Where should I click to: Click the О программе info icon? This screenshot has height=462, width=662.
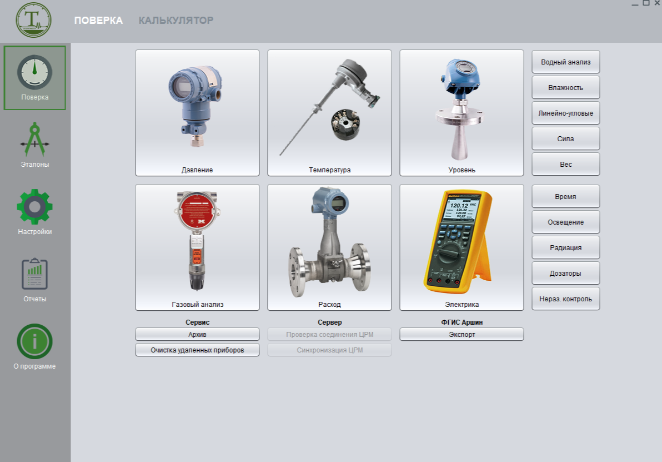(34, 342)
